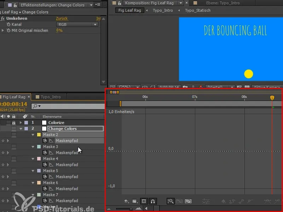Click Zurück to reset Umkehren effect
The height and width of the screenshot is (212, 283).
click(62, 18)
